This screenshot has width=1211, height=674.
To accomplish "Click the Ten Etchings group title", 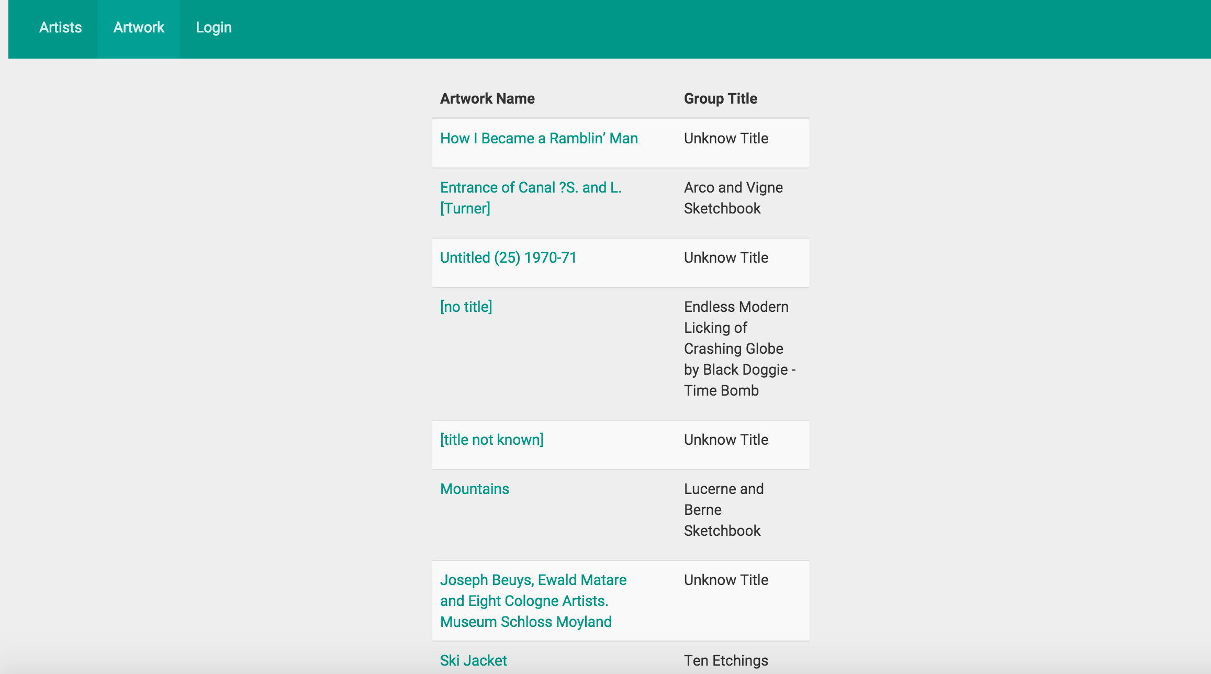I will (725, 660).
